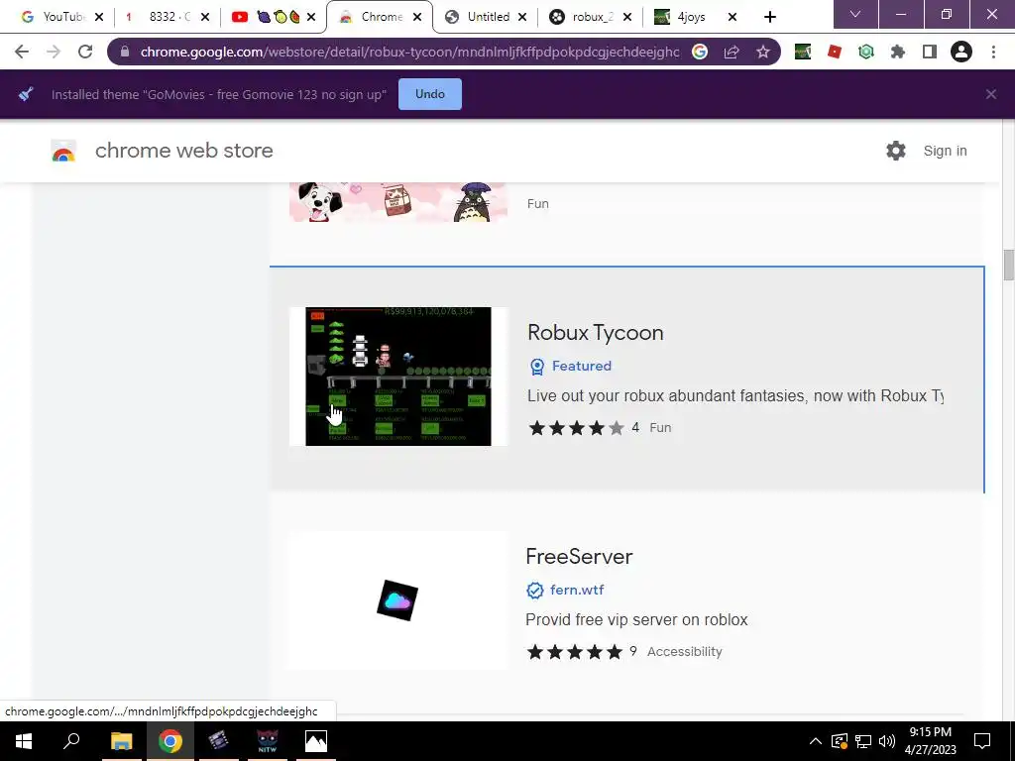Close the 4joys tab
This screenshot has height=761, width=1015.
[733, 17]
